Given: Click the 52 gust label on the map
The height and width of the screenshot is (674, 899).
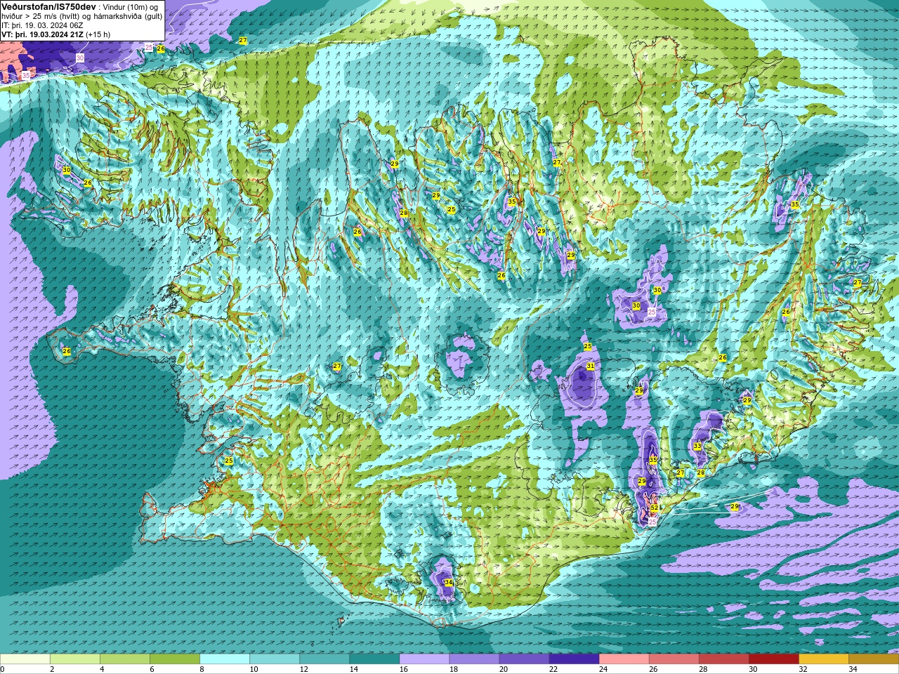Looking at the screenshot, I should pos(655,508).
